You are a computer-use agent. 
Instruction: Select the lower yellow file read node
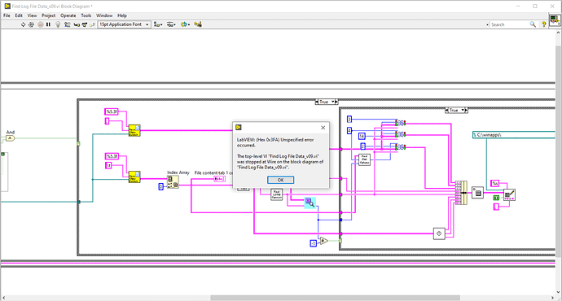[134, 177]
